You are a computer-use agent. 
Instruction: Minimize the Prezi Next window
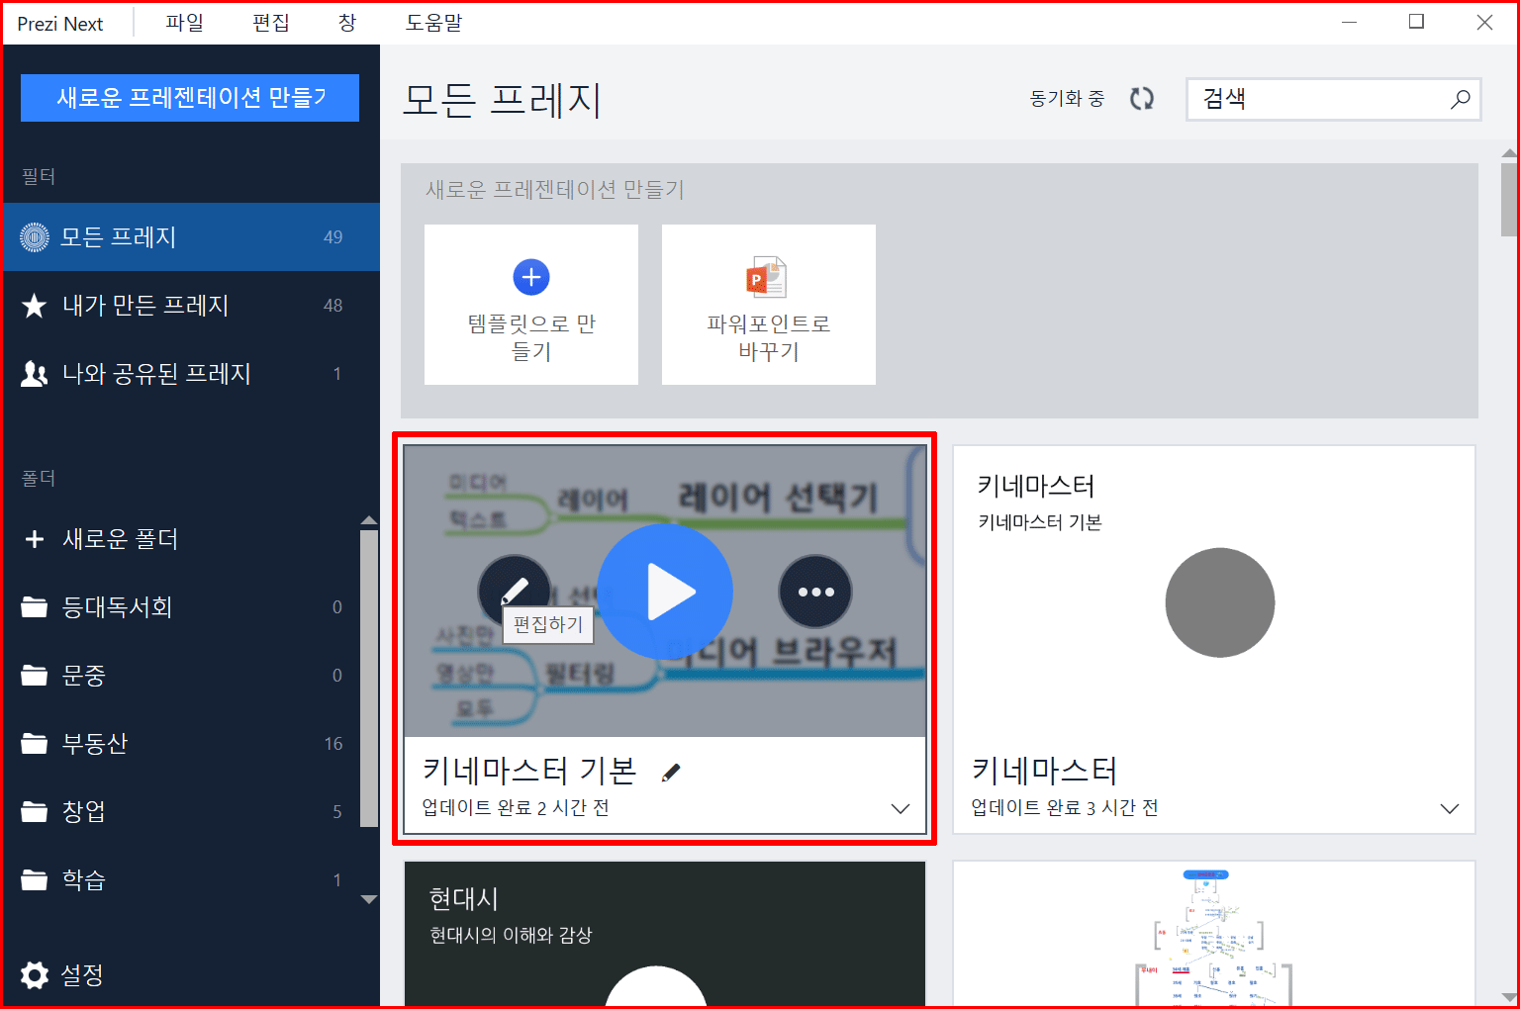tap(1349, 22)
